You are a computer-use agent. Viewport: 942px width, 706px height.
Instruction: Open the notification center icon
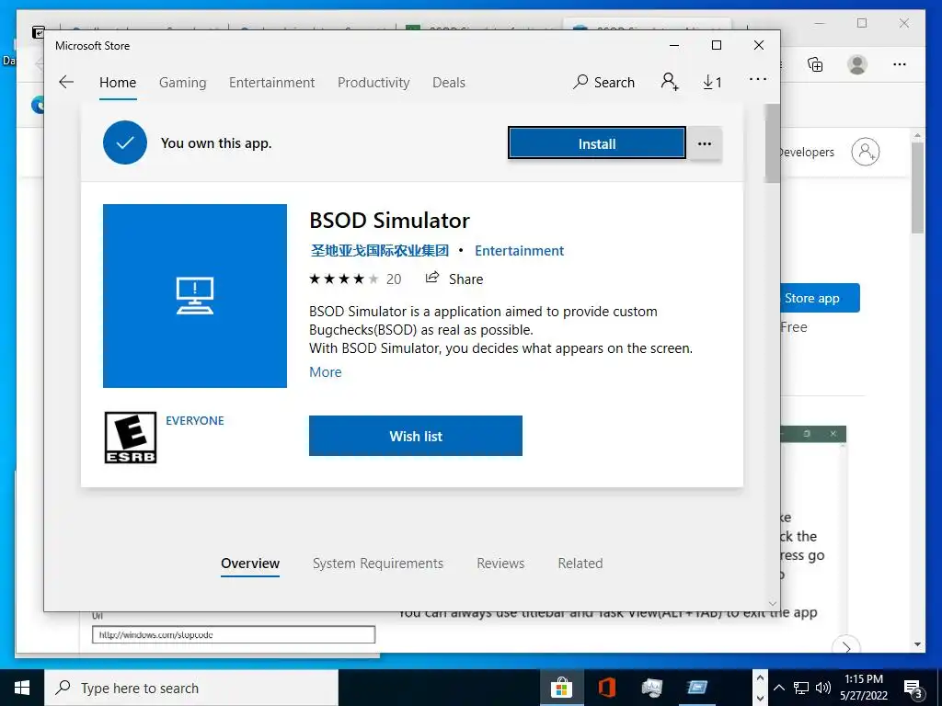pos(913,689)
